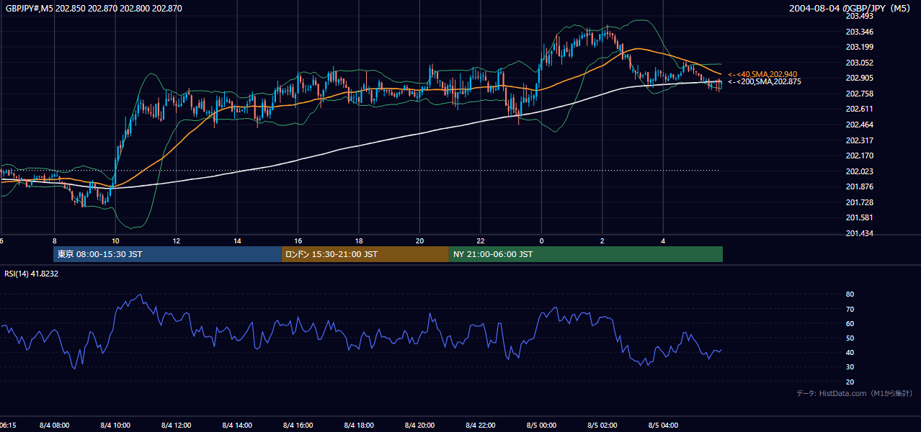Click RSI scale value 60

tap(850, 323)
